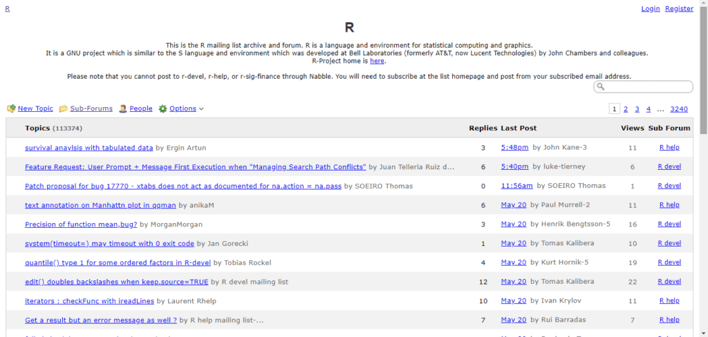Open the 5:48pm last post link
The image size is (708, 337).
click(x=514, y=148)
